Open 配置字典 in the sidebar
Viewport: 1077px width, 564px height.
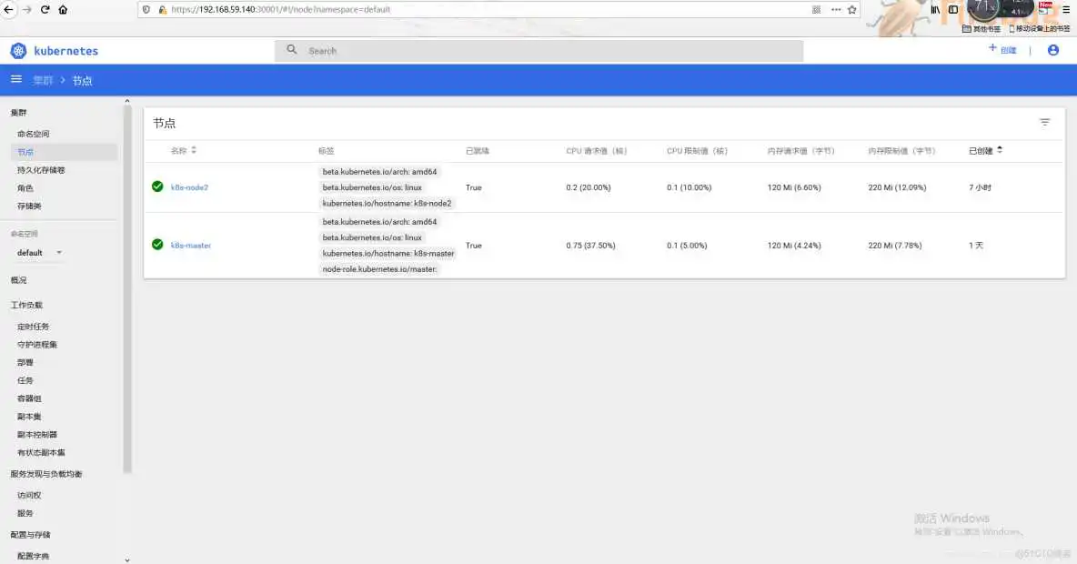pos(33,556)
